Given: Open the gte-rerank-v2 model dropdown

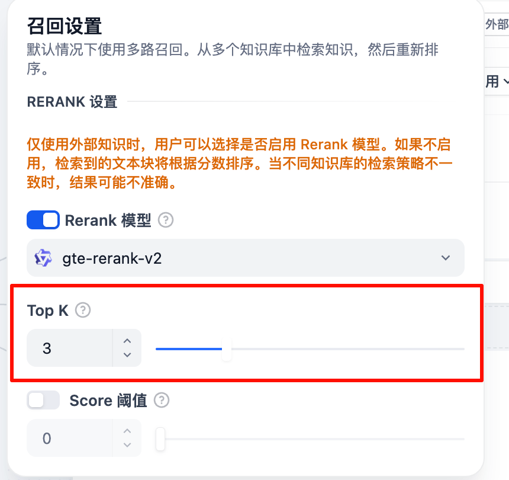Looking at the screenshot, I should click(x=245, y=258).
